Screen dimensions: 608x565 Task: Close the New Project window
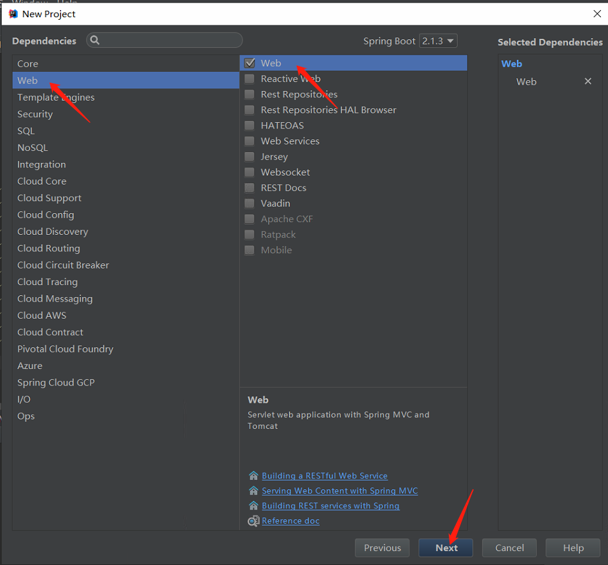point(597,14)
